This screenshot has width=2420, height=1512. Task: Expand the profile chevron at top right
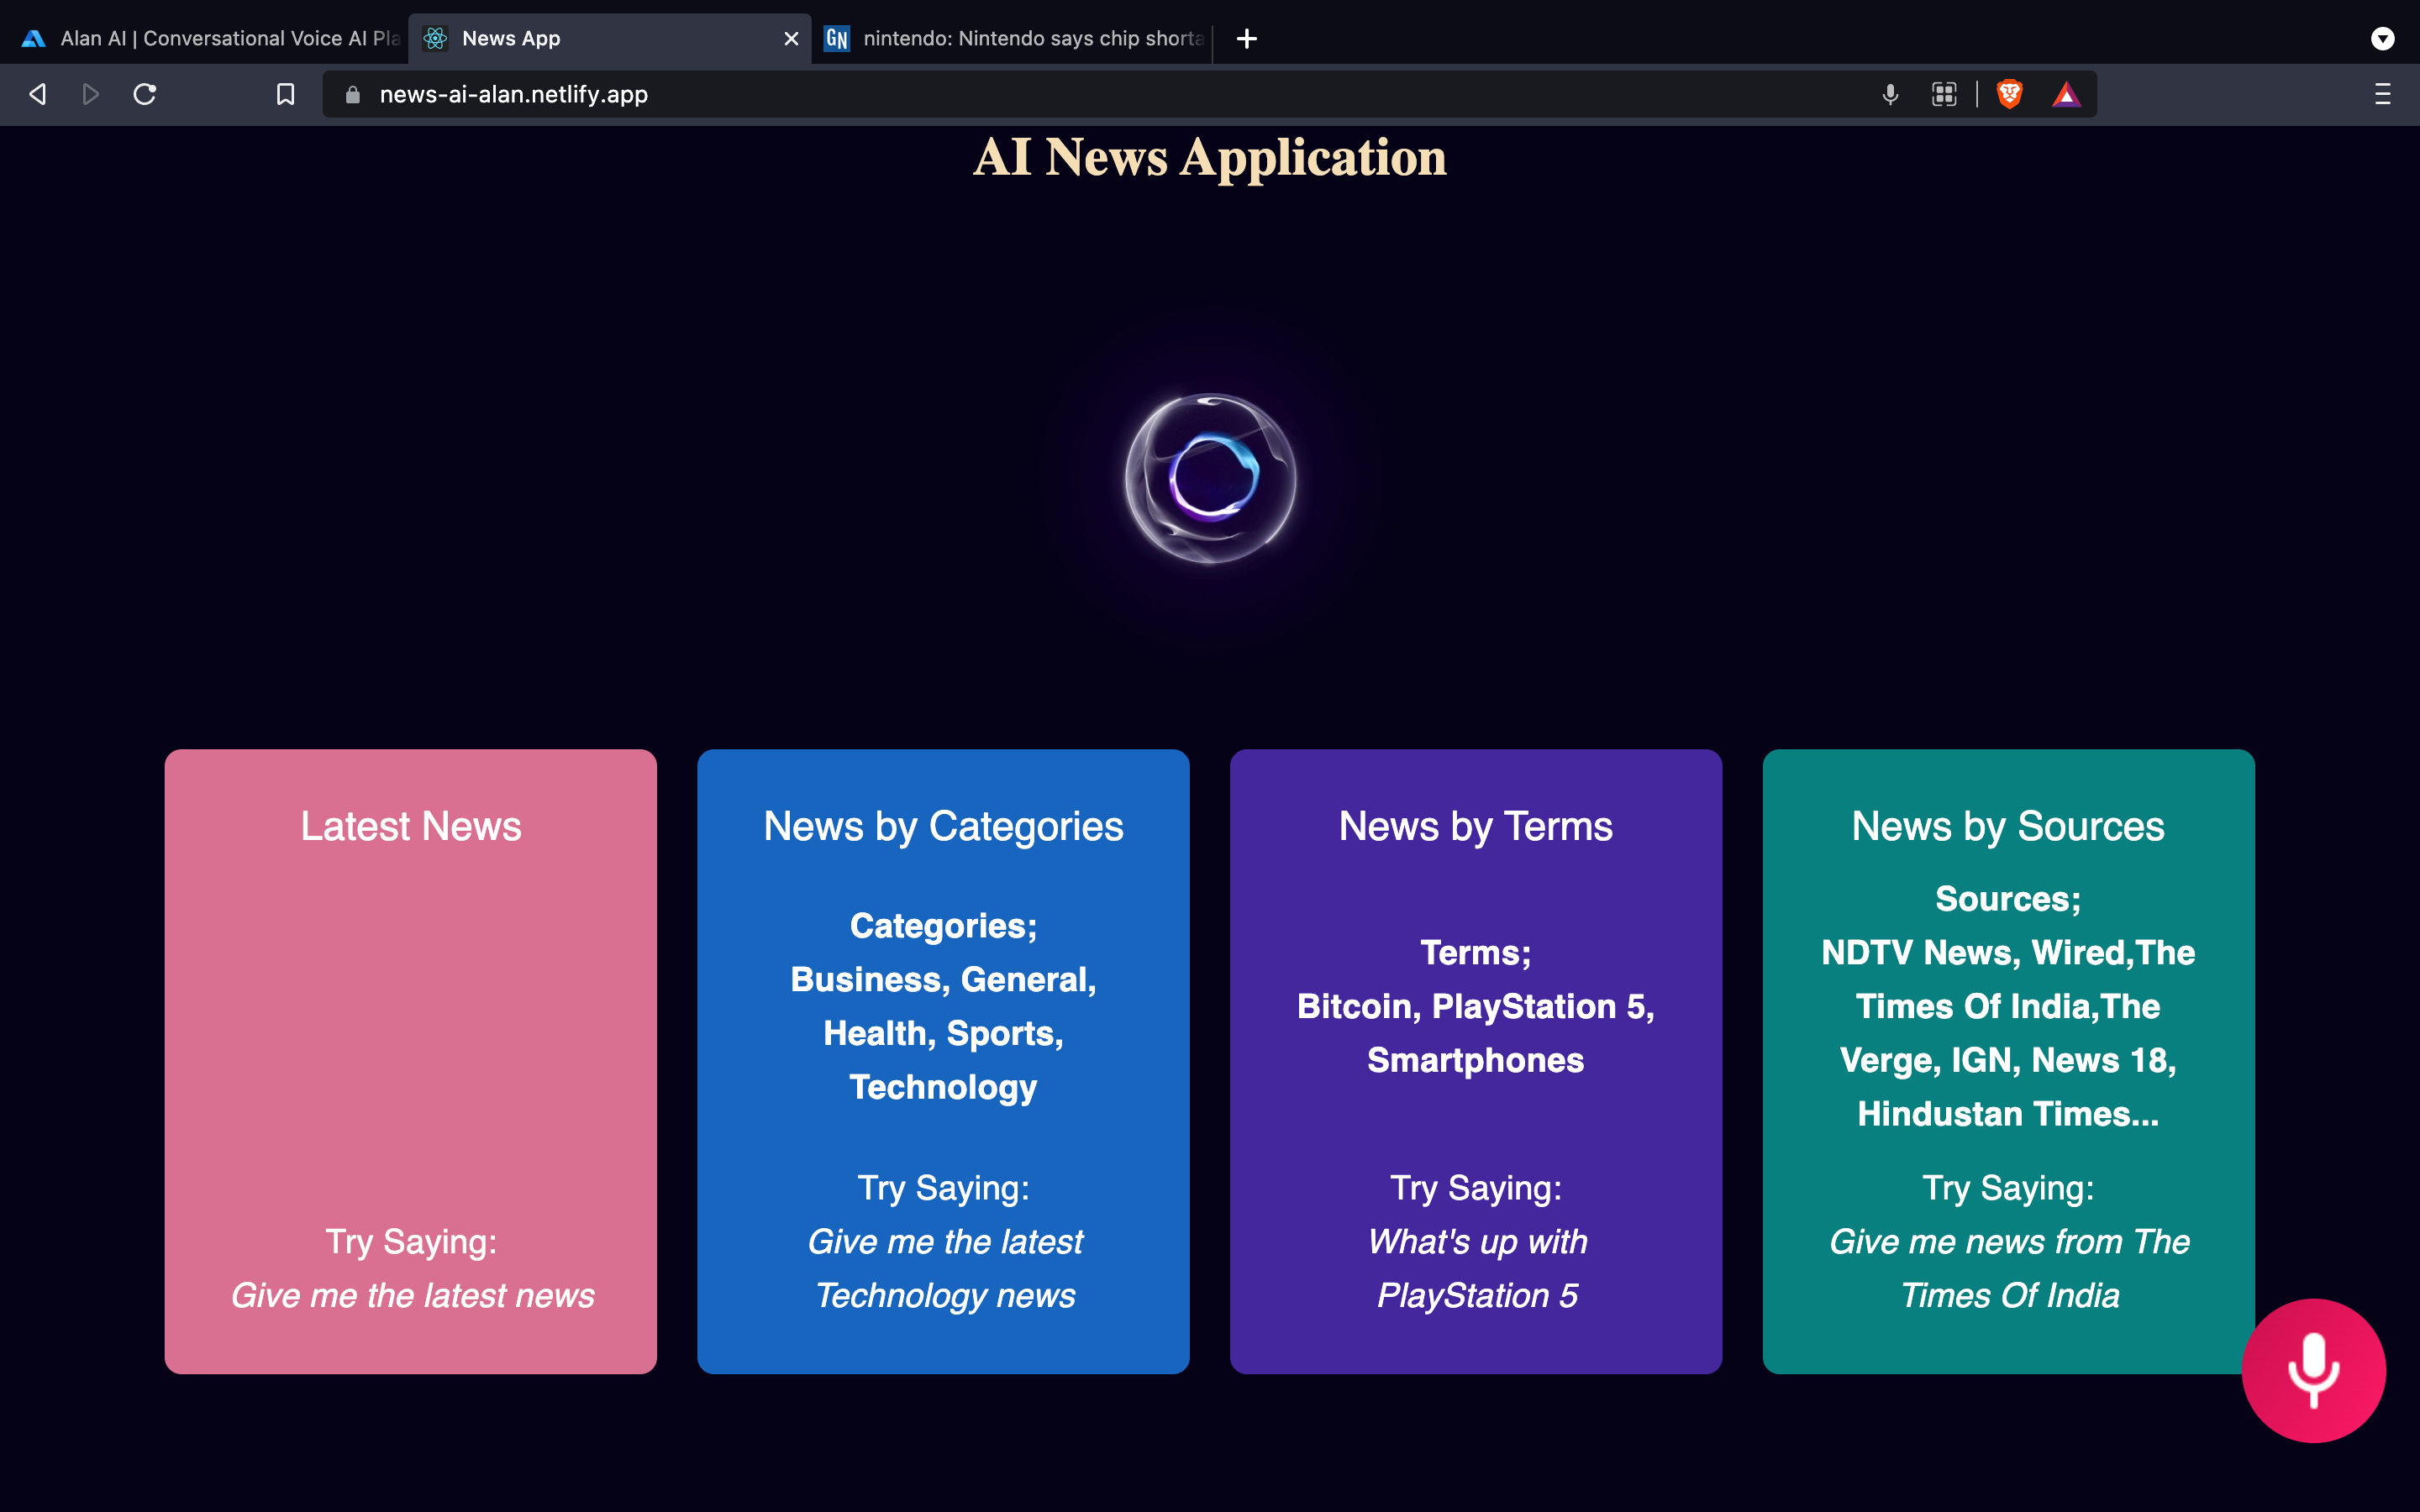click(2383, 39)
